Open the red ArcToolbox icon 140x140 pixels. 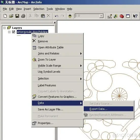(122, 16)
